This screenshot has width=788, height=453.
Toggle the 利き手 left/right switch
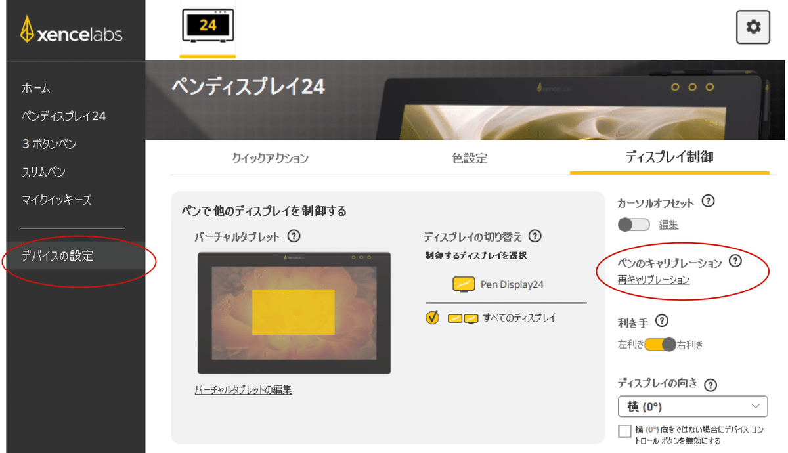click(x=660, y=345)
